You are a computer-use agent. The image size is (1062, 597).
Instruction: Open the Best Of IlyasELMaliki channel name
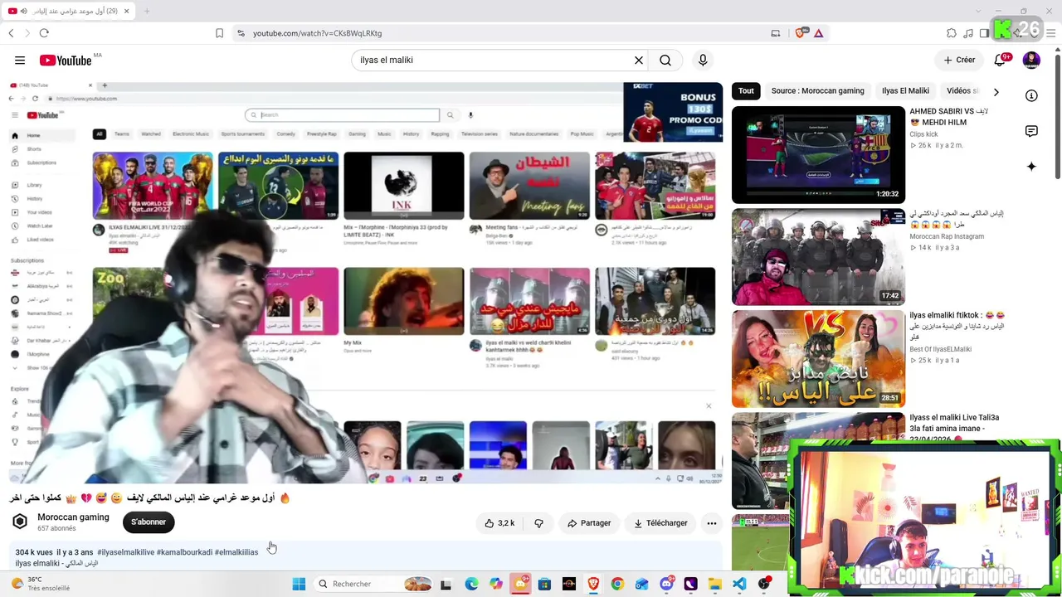940,349
